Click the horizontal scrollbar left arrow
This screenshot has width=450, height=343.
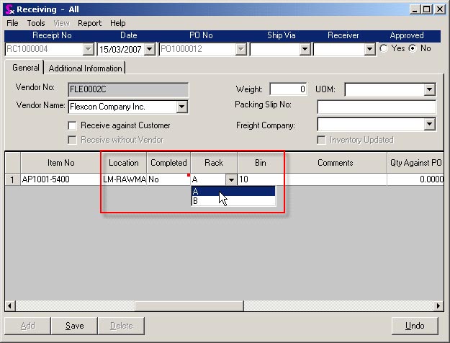[x=10, y=306]
